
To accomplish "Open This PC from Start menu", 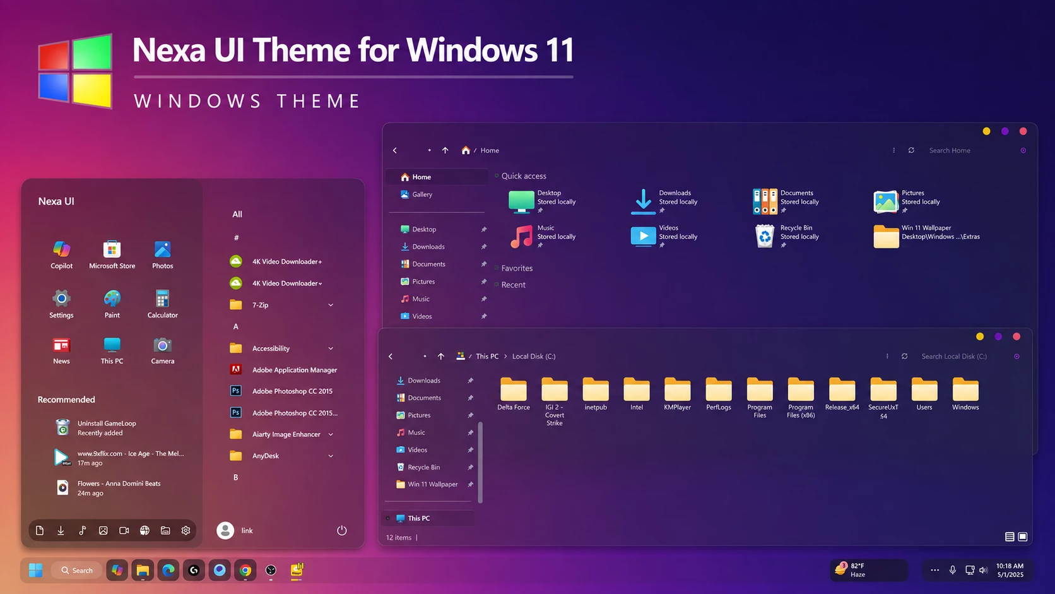I will tap(112, 350).
